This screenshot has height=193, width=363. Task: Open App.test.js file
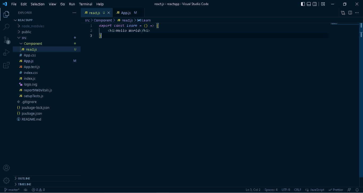click(x=47, y=67)
